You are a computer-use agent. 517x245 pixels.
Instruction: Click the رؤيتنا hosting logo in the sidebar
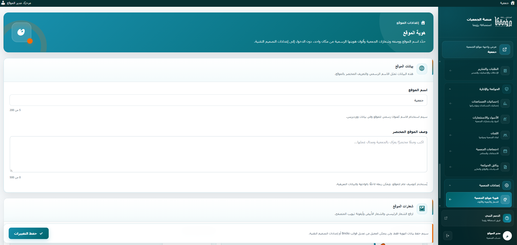pyautogui.click(x=503, y=22)
